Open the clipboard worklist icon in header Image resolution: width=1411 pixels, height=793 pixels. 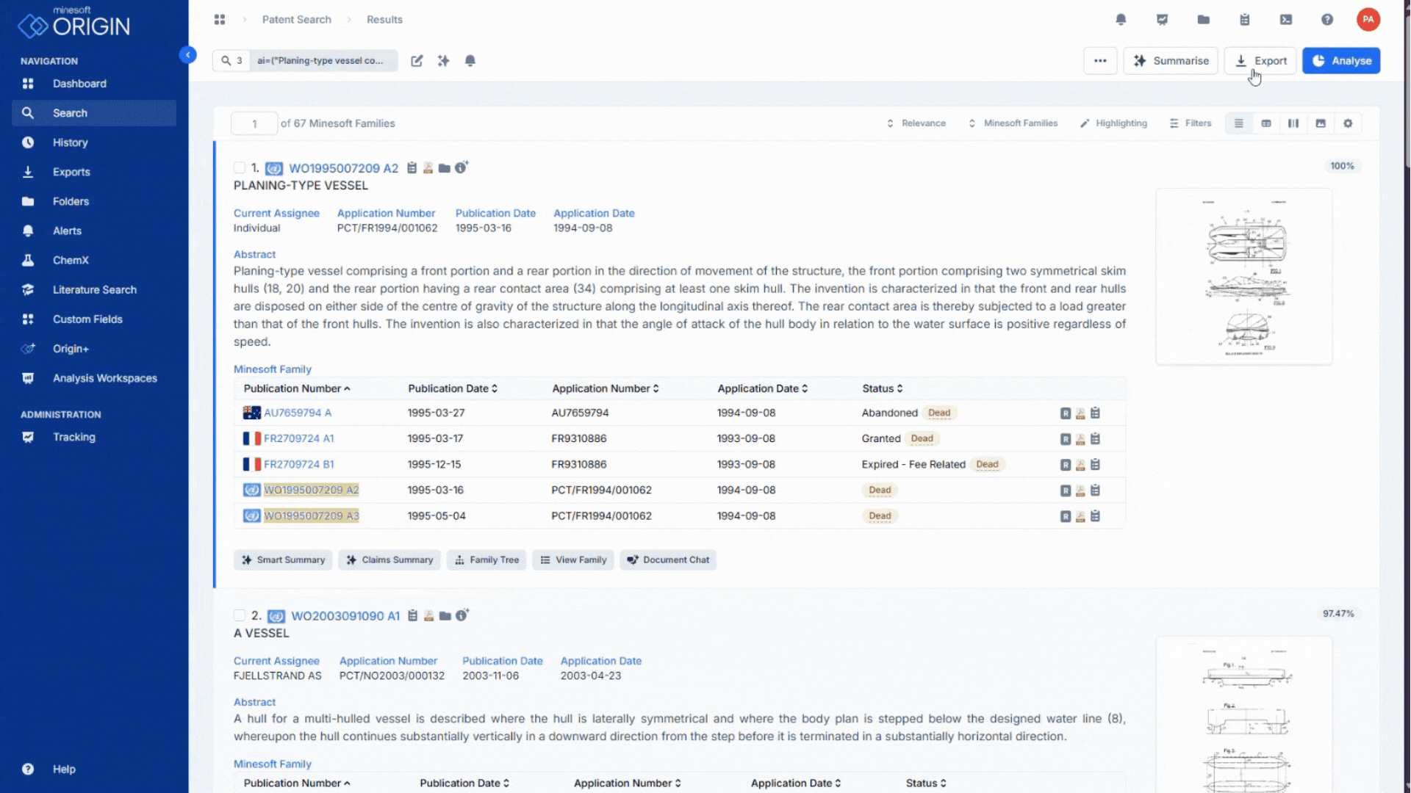(x=1244, y=20)
